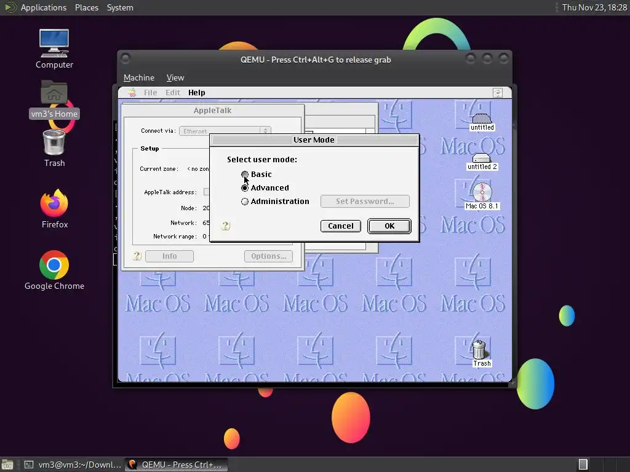Click help icon in AppleTalk window
Image resolution: width=630 pixels, height=472 pixels.
click(137, 256)
